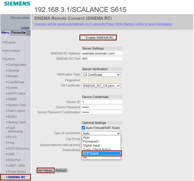The image size is (194, 181).
Task: Open the Load&Save page
Action: (x=15, y=82)
